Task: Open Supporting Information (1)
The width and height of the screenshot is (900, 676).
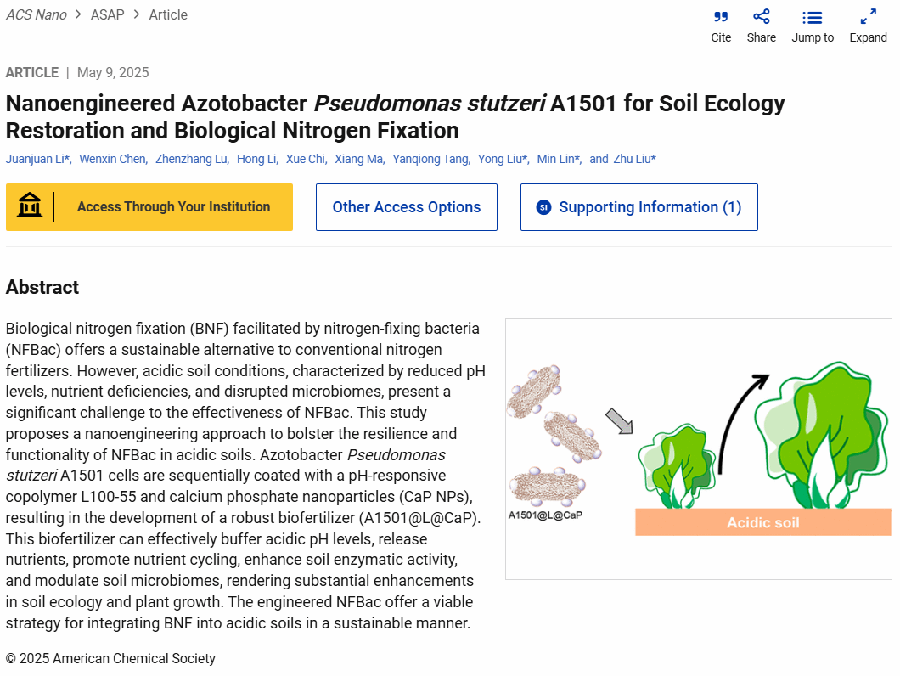Action: click(x=650, y=207)
